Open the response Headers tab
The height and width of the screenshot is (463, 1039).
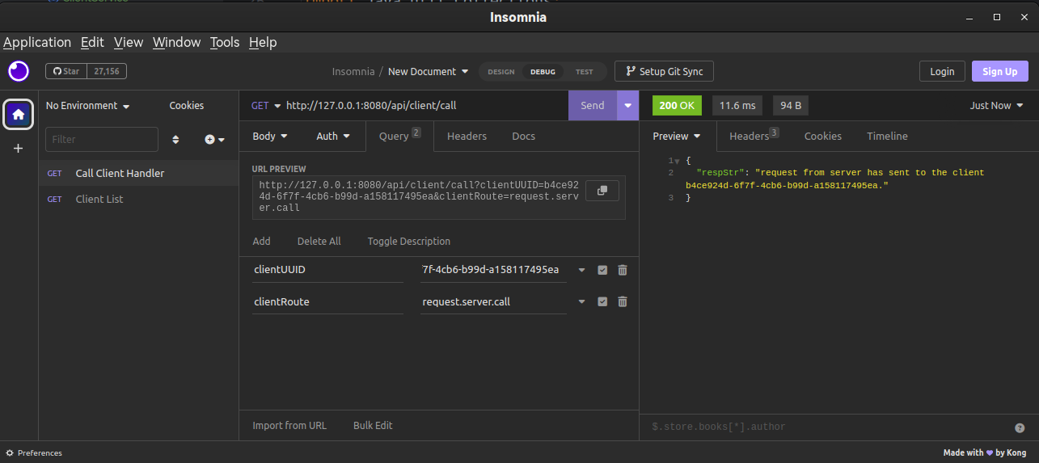[x=754, y=136]
